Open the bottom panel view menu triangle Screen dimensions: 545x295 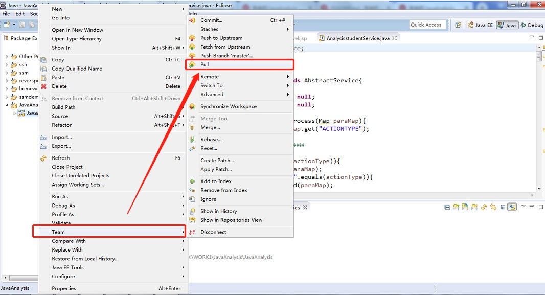pos(524,206)
